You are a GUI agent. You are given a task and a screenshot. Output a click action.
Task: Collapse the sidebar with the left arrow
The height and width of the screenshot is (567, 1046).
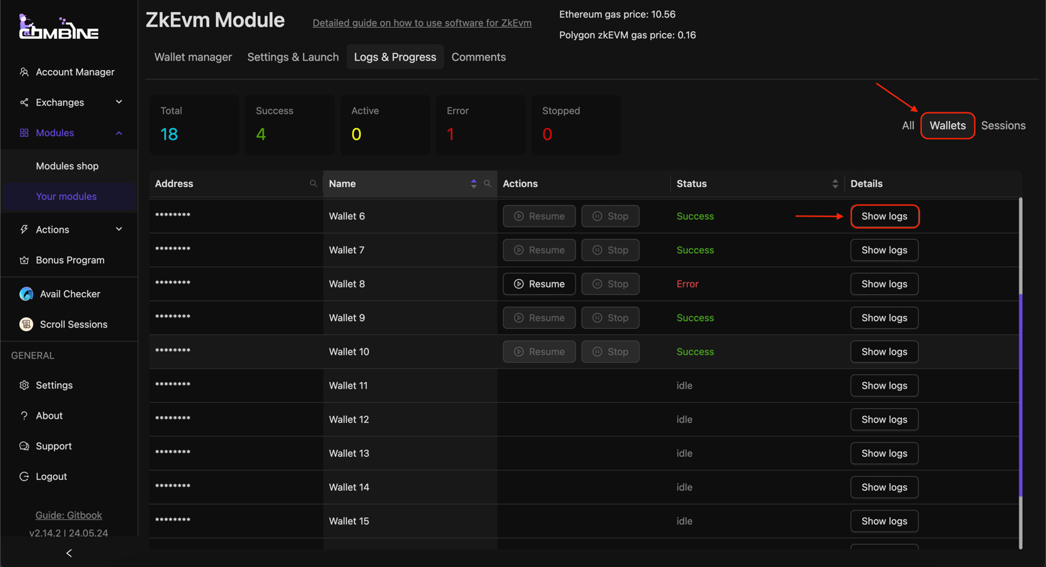pos(69,553)
